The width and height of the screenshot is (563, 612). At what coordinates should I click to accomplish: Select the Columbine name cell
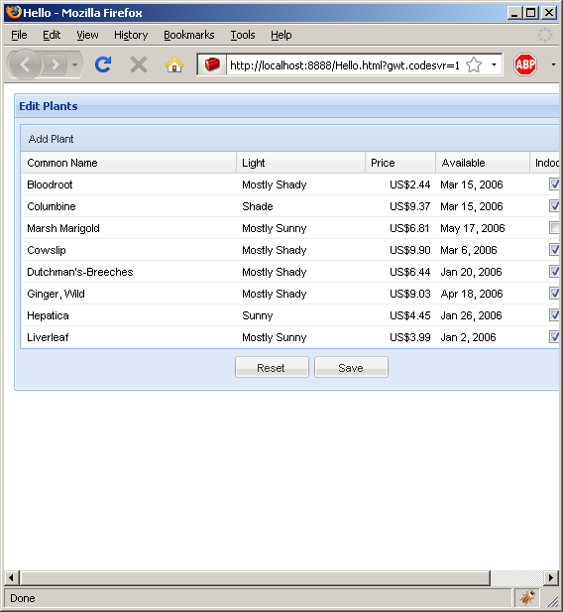129,206
